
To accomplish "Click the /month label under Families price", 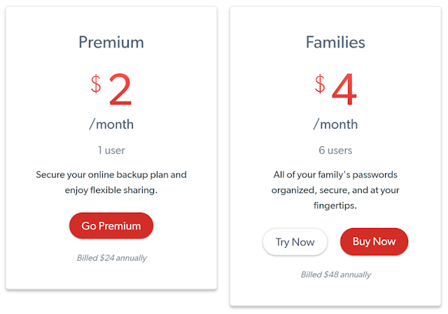I will pos(335,124).
